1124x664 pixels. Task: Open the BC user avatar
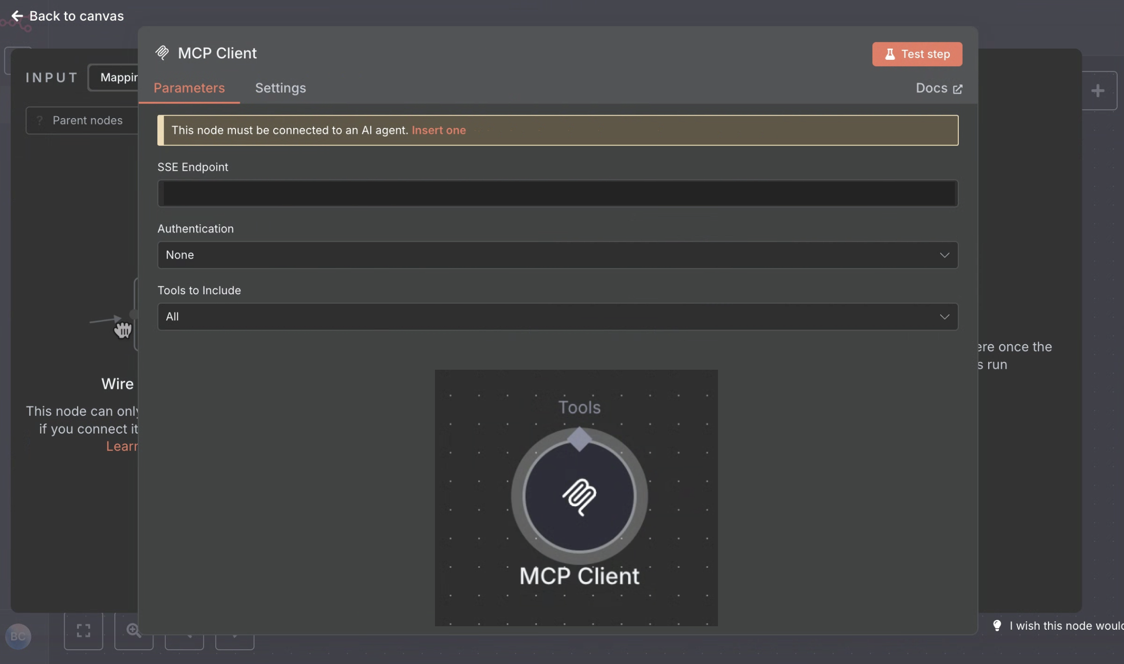click(18, 637)
